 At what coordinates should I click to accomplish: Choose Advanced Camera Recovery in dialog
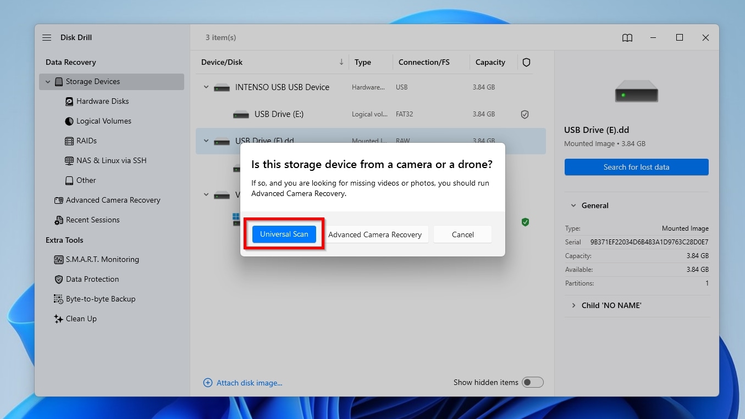pyautogui.click(x=375, y=234)
